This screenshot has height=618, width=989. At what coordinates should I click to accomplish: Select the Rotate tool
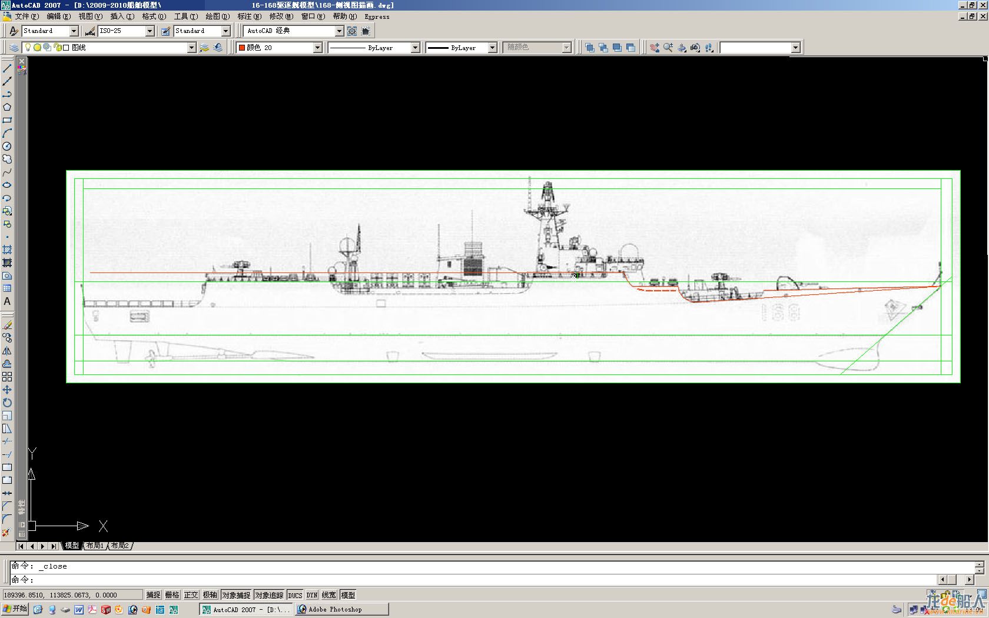pyautogui.click(x=7, y=403)
